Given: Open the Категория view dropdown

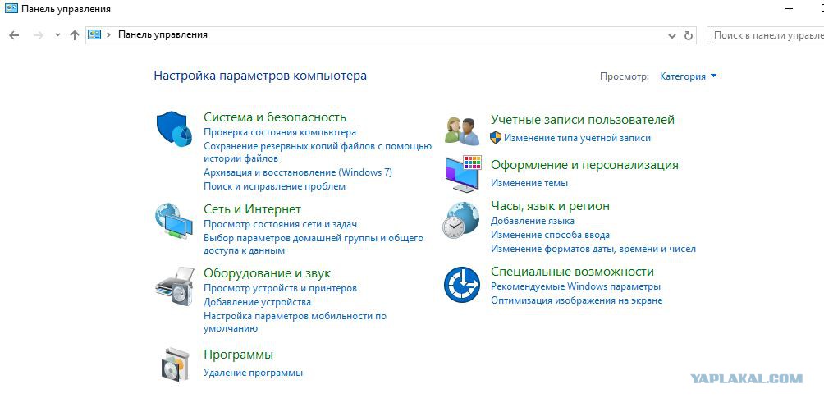Looking at the screenshot, I should [x=688, y=76].
